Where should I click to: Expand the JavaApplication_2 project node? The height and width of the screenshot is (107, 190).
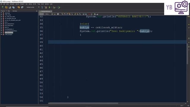point(1,29)
